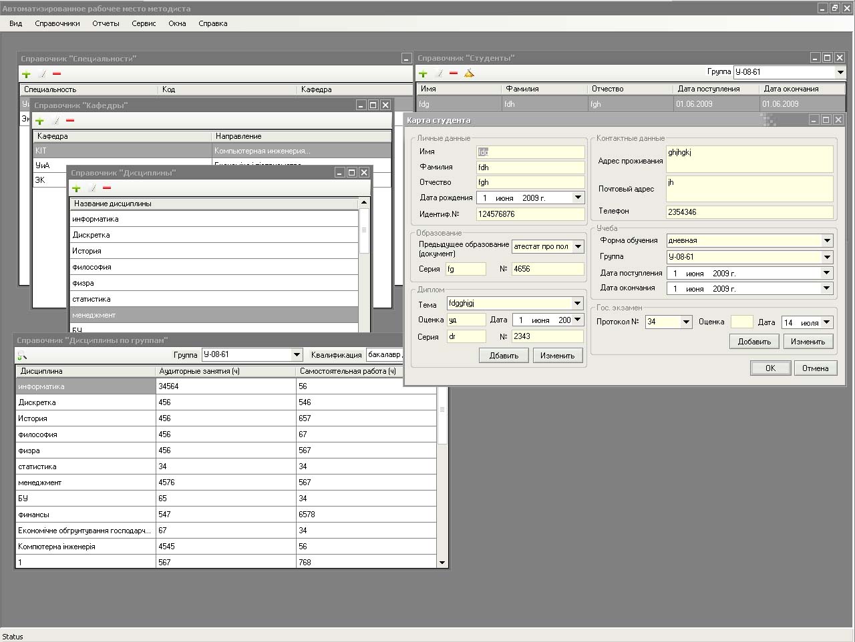
Task: Expand Дата рождения date picker
Action: 578,198
